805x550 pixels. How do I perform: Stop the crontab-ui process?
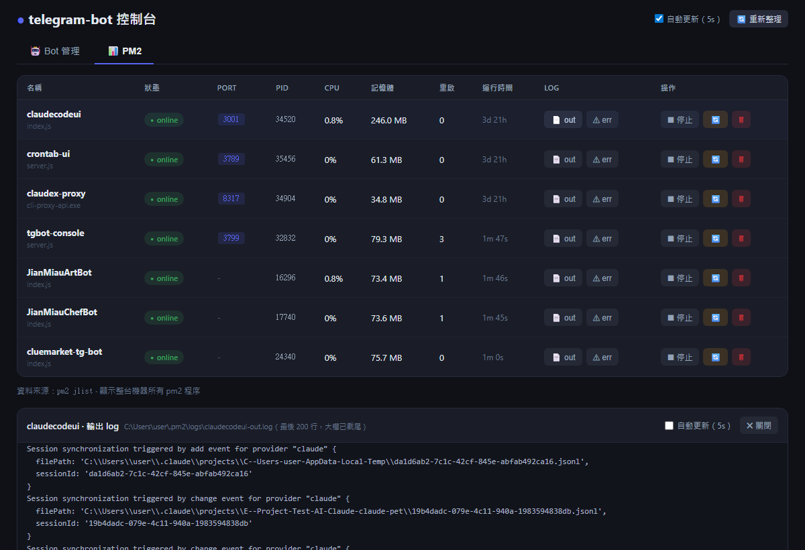680,160
